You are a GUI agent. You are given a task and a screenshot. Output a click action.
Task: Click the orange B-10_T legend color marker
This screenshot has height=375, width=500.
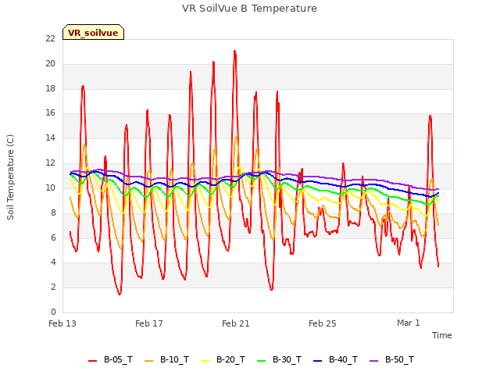[148, 361]
